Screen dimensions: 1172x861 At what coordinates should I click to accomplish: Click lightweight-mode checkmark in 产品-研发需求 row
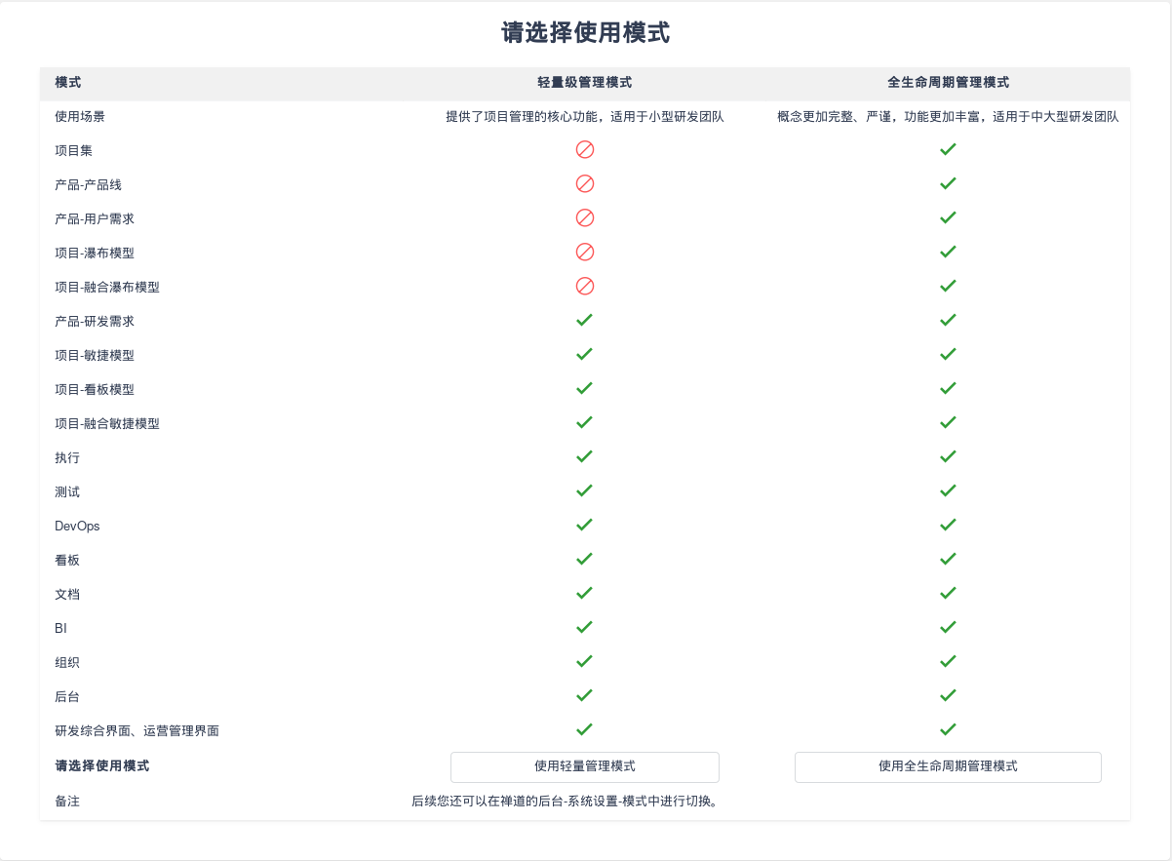[x=585, y=320]
